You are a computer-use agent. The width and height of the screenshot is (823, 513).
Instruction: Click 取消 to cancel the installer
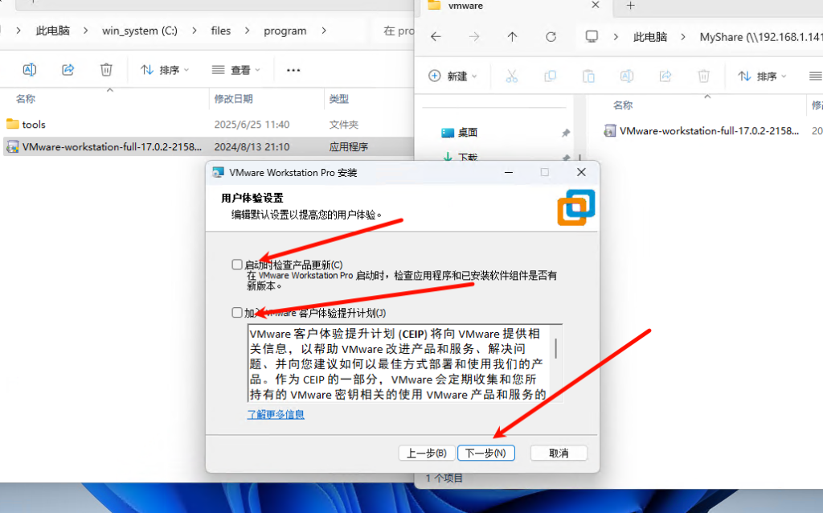(559, 453)
